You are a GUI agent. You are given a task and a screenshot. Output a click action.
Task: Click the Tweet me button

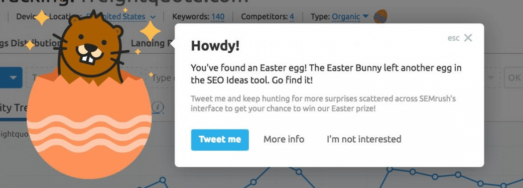pyautogui.click(x=220, y=140)
